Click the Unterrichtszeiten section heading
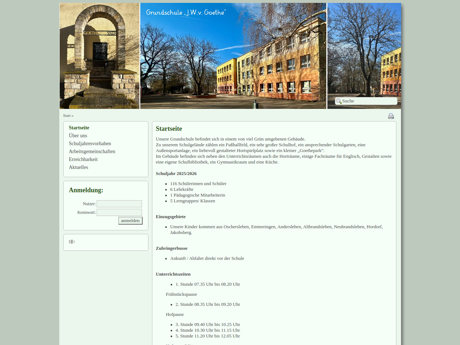Viewport: 460px width, 345px height. [173, 274]
